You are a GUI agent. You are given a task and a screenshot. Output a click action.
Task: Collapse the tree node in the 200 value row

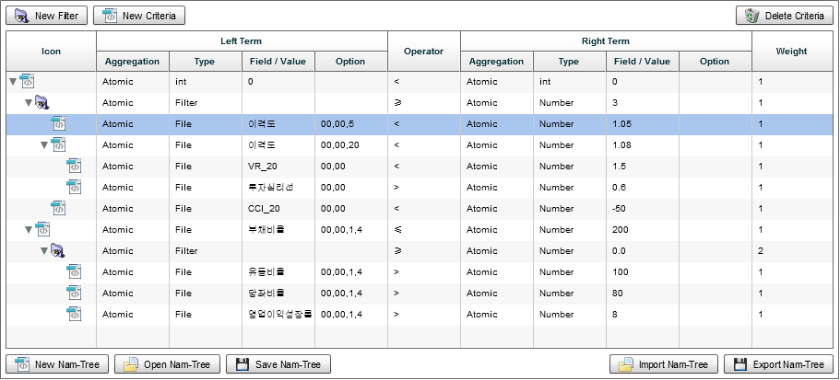click(29, 230)
